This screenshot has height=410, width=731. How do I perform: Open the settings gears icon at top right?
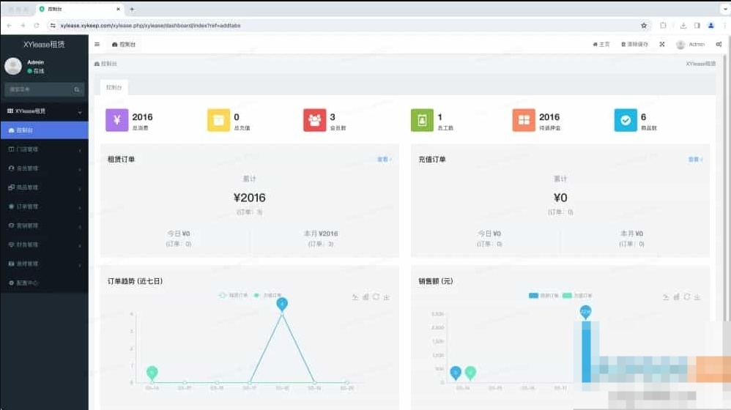(x=719, y=44)
